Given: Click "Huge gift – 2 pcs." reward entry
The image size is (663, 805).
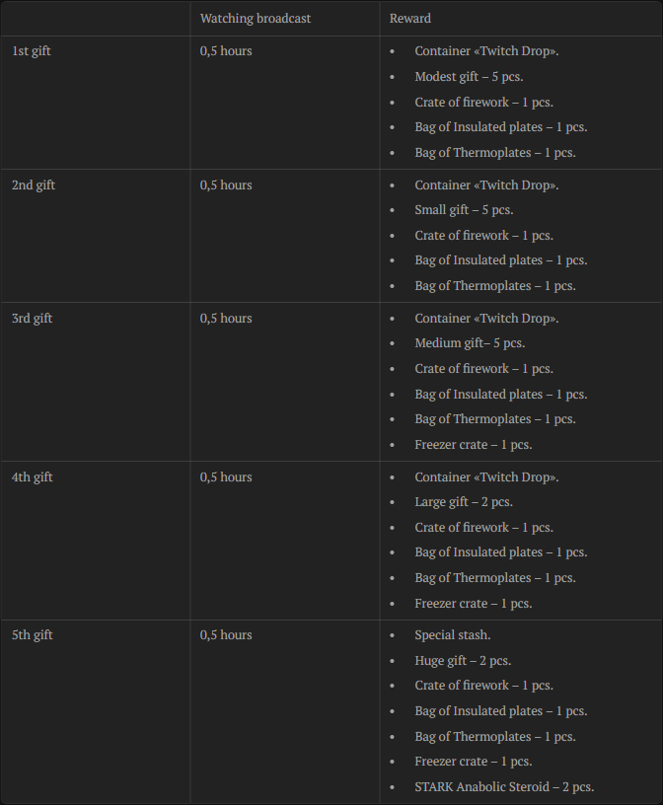Looking at the screenshot, I should 463,661.
